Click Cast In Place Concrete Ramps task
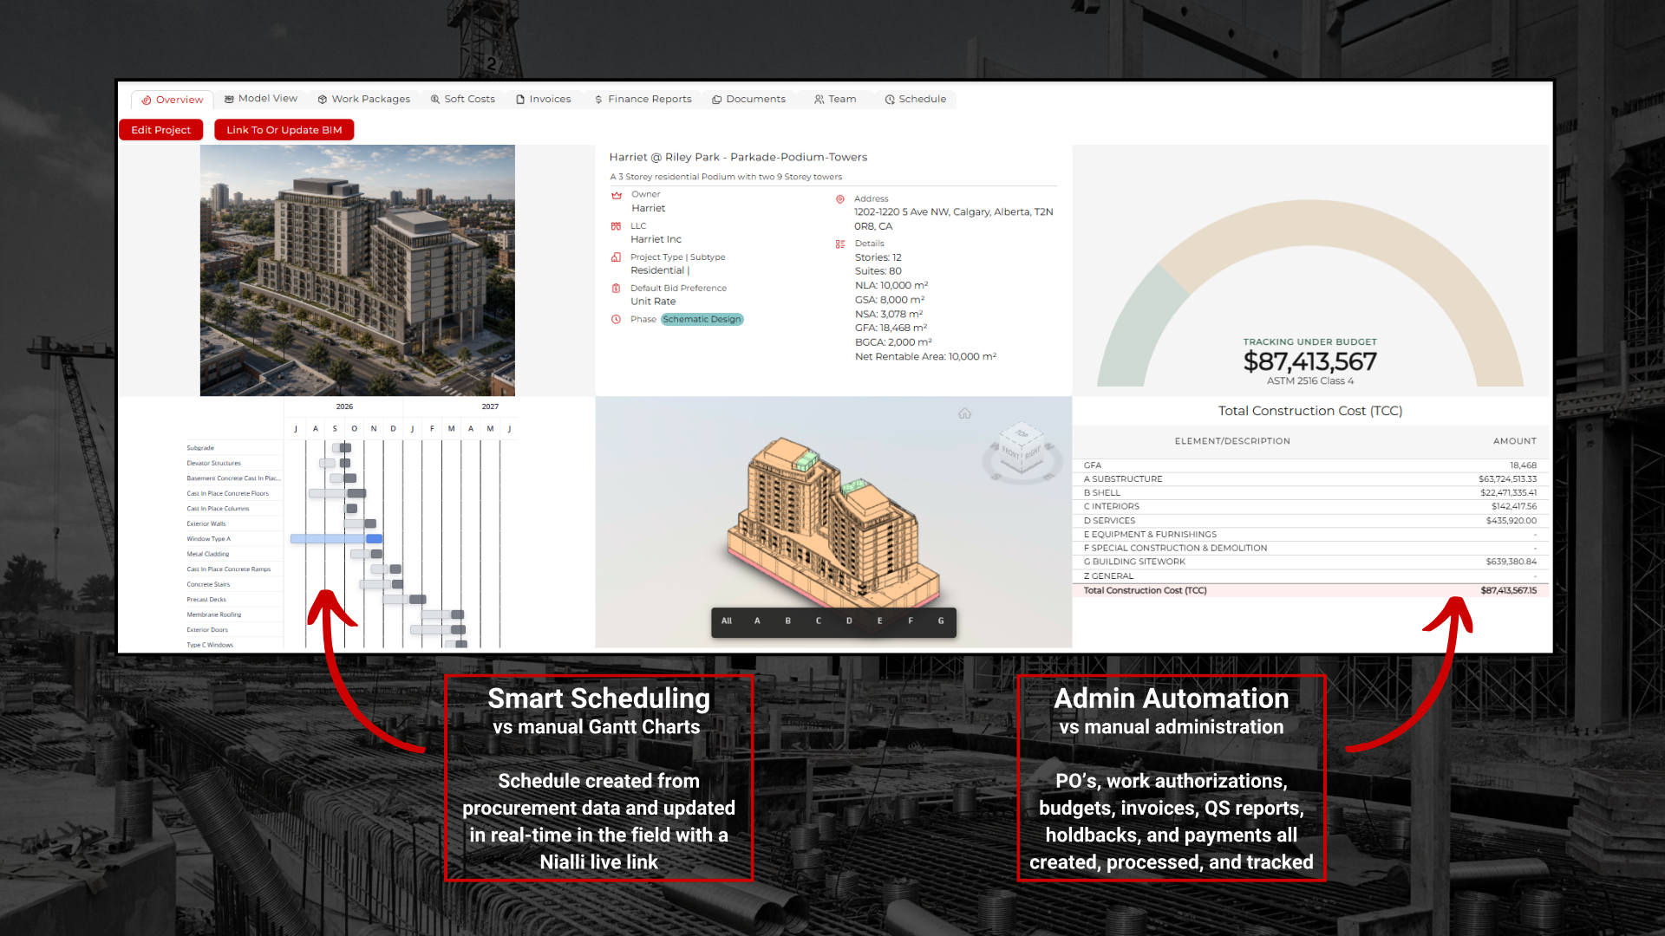Viewport: 1665px width, 936px height. (x=228, y=569)
